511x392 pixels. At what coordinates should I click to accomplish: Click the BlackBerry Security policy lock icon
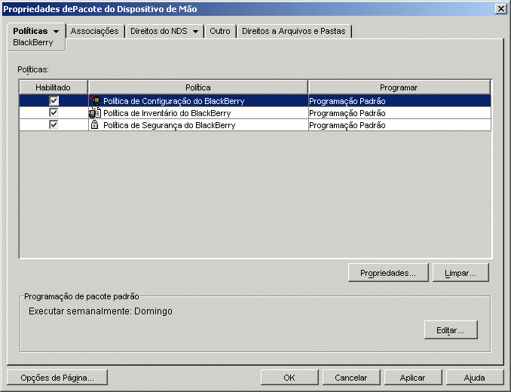pos(94,124)
